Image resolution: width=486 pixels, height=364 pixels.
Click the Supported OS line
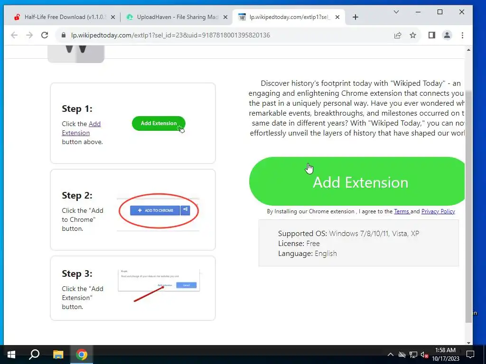pyautogui.click(x=348, y=233)
